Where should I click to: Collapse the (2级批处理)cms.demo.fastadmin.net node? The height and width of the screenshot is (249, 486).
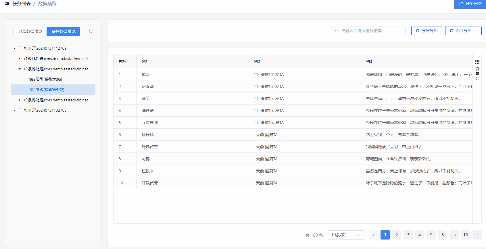(x=20, y=69)
